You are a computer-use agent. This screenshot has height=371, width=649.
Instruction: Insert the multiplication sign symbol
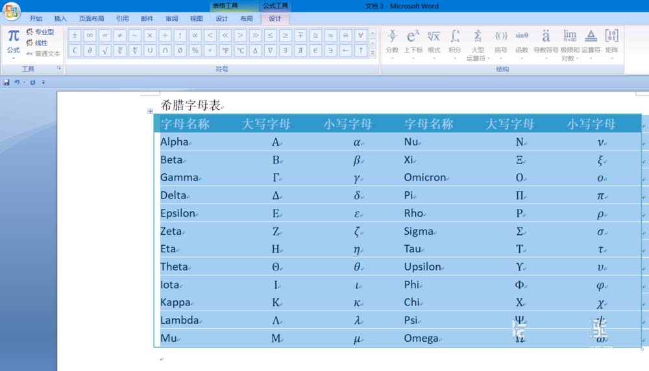[x=150, y=36]
